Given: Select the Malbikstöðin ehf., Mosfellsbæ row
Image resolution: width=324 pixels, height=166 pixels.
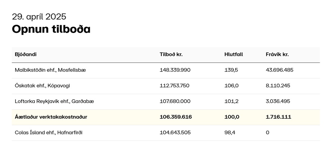Looking at the screenshot, I should 166,70.
